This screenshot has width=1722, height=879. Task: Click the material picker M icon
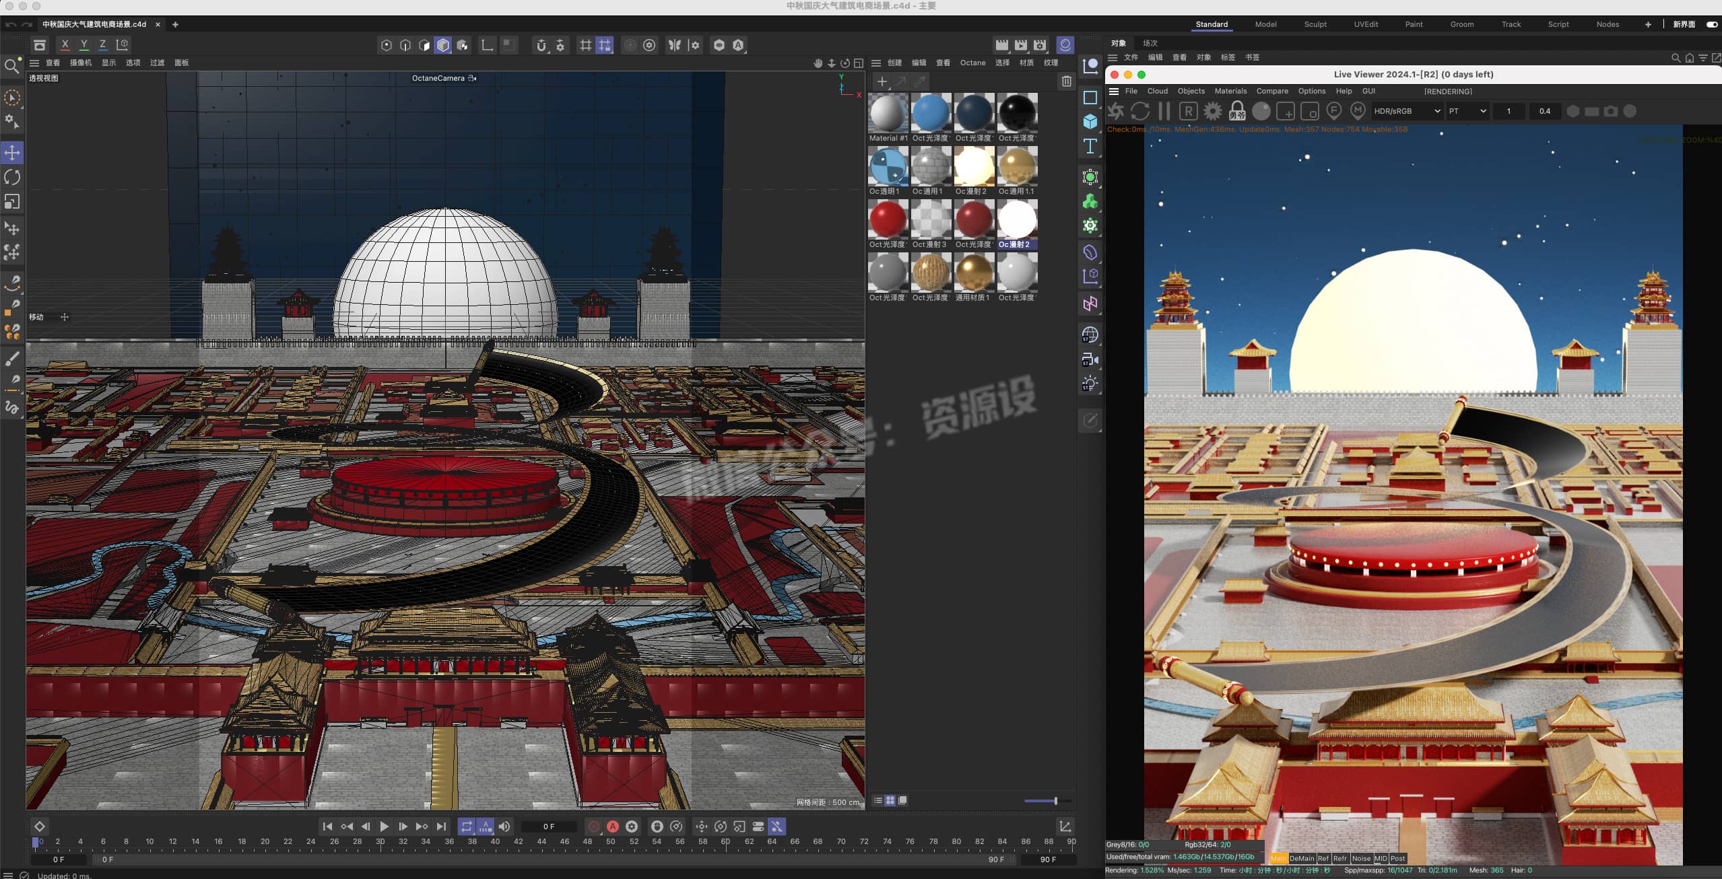pos(1358,111)
